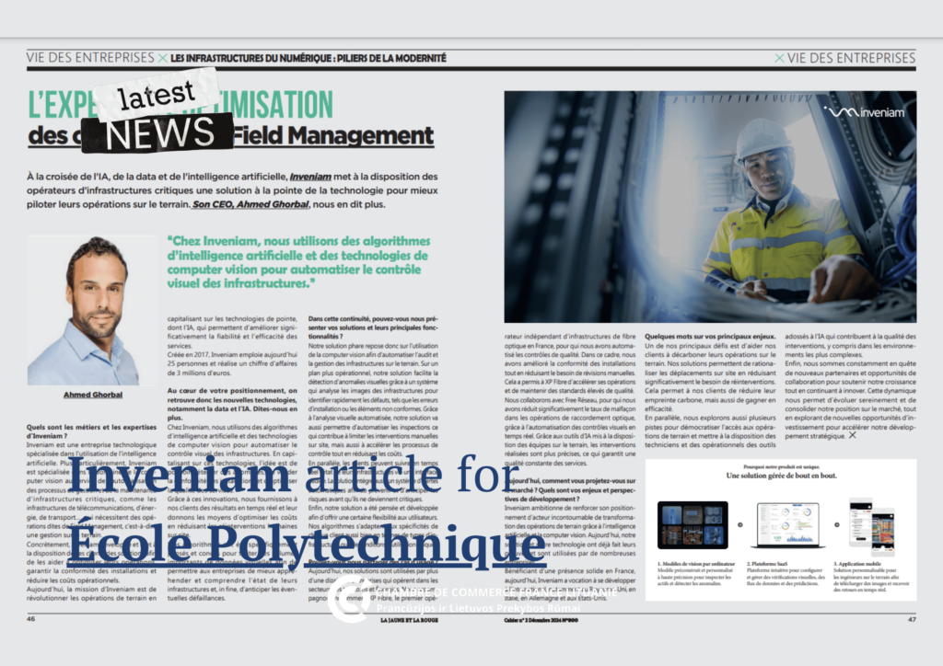This screenshot has width=943, height=666.
Task: Click the '3. Application mobile' caption
Action: pyautogui.click(x=857, y=564)
